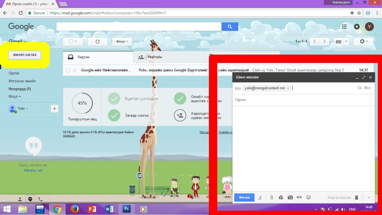This screenshot has width=382, height=215.
Task: Discard draft with the trash icon
Action: tap(357, 197)
